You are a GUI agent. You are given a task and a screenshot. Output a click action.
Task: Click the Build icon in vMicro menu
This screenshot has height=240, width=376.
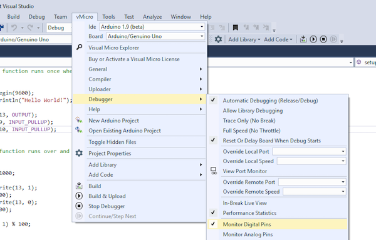(x=79, y=186)
